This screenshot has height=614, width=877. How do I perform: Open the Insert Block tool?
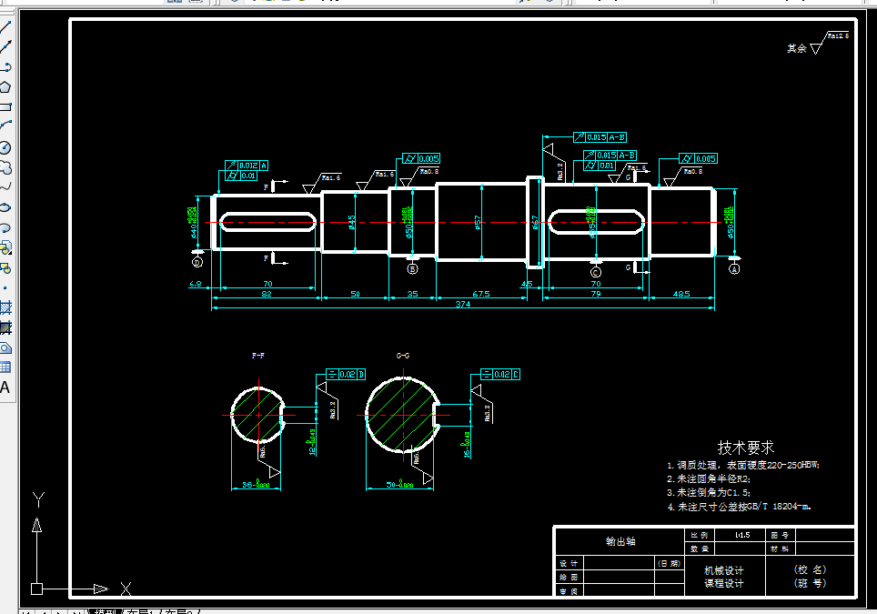(x=5, y=247)
